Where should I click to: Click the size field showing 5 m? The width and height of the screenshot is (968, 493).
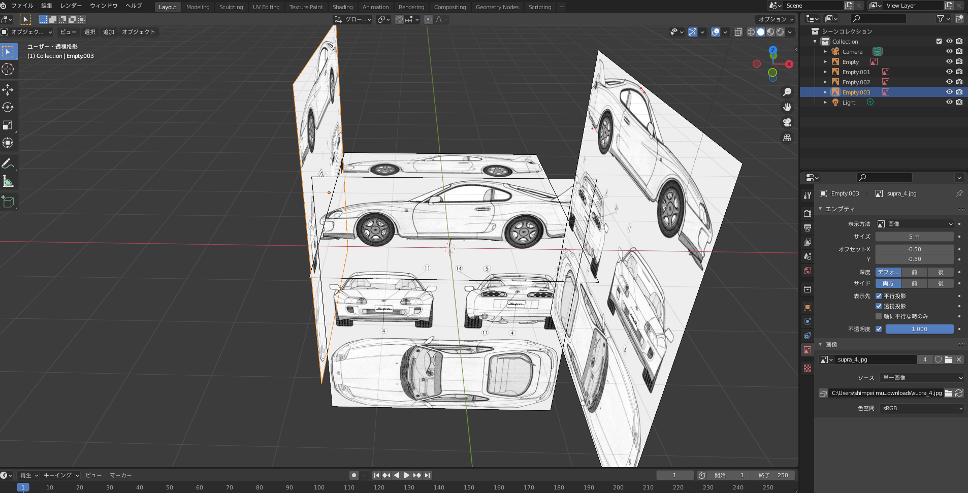pos(914,237)
